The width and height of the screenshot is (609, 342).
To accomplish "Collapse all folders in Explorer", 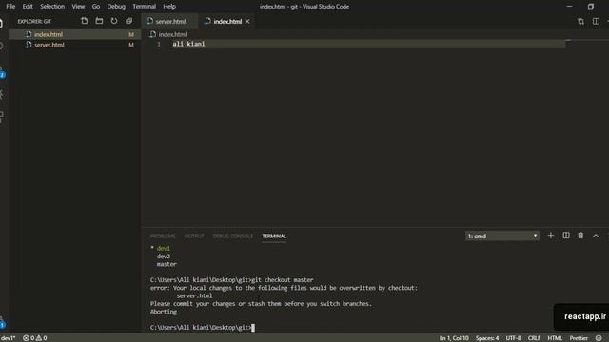I will coord(129,21).
